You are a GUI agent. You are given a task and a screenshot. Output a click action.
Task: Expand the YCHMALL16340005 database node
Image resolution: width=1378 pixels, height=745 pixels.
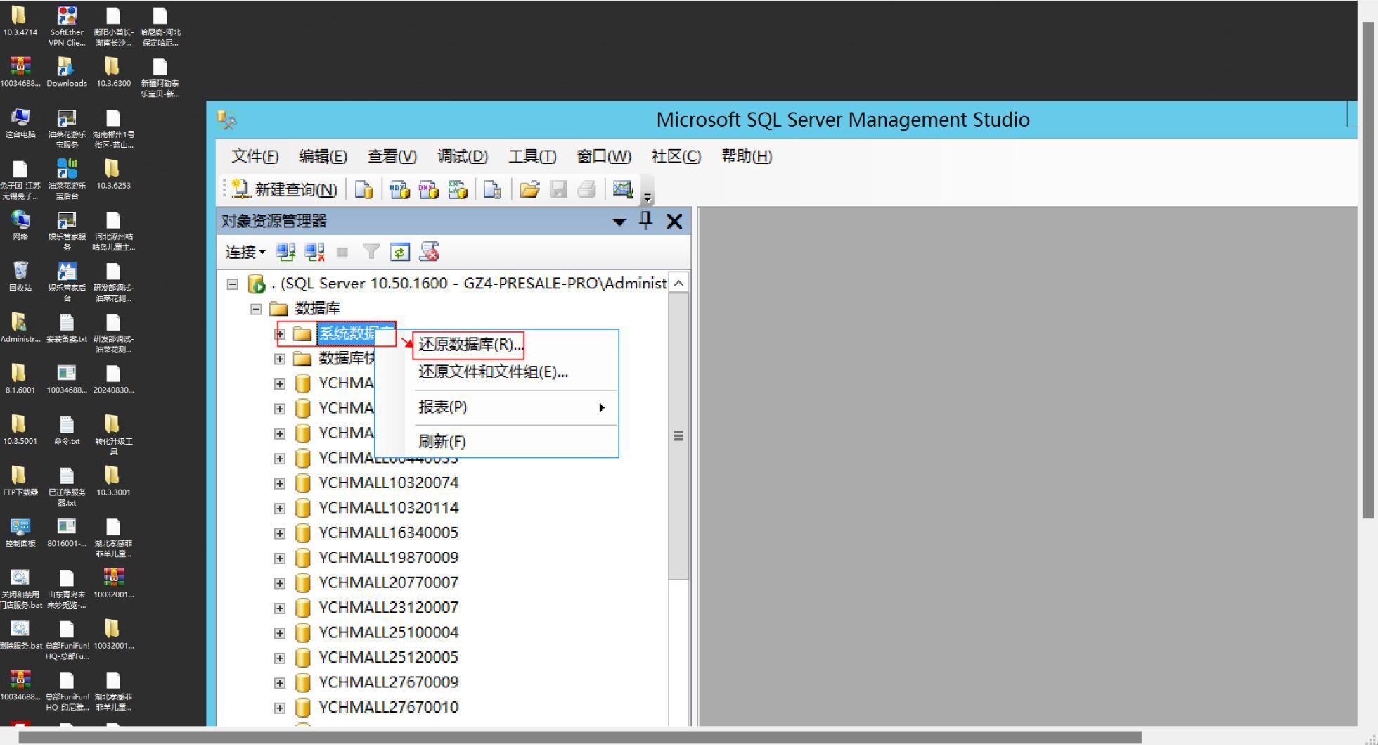[280, 533]
